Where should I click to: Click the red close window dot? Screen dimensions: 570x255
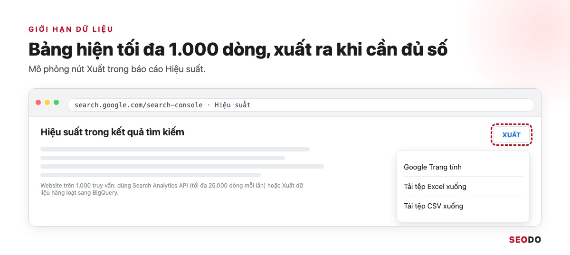pos(38,103)
